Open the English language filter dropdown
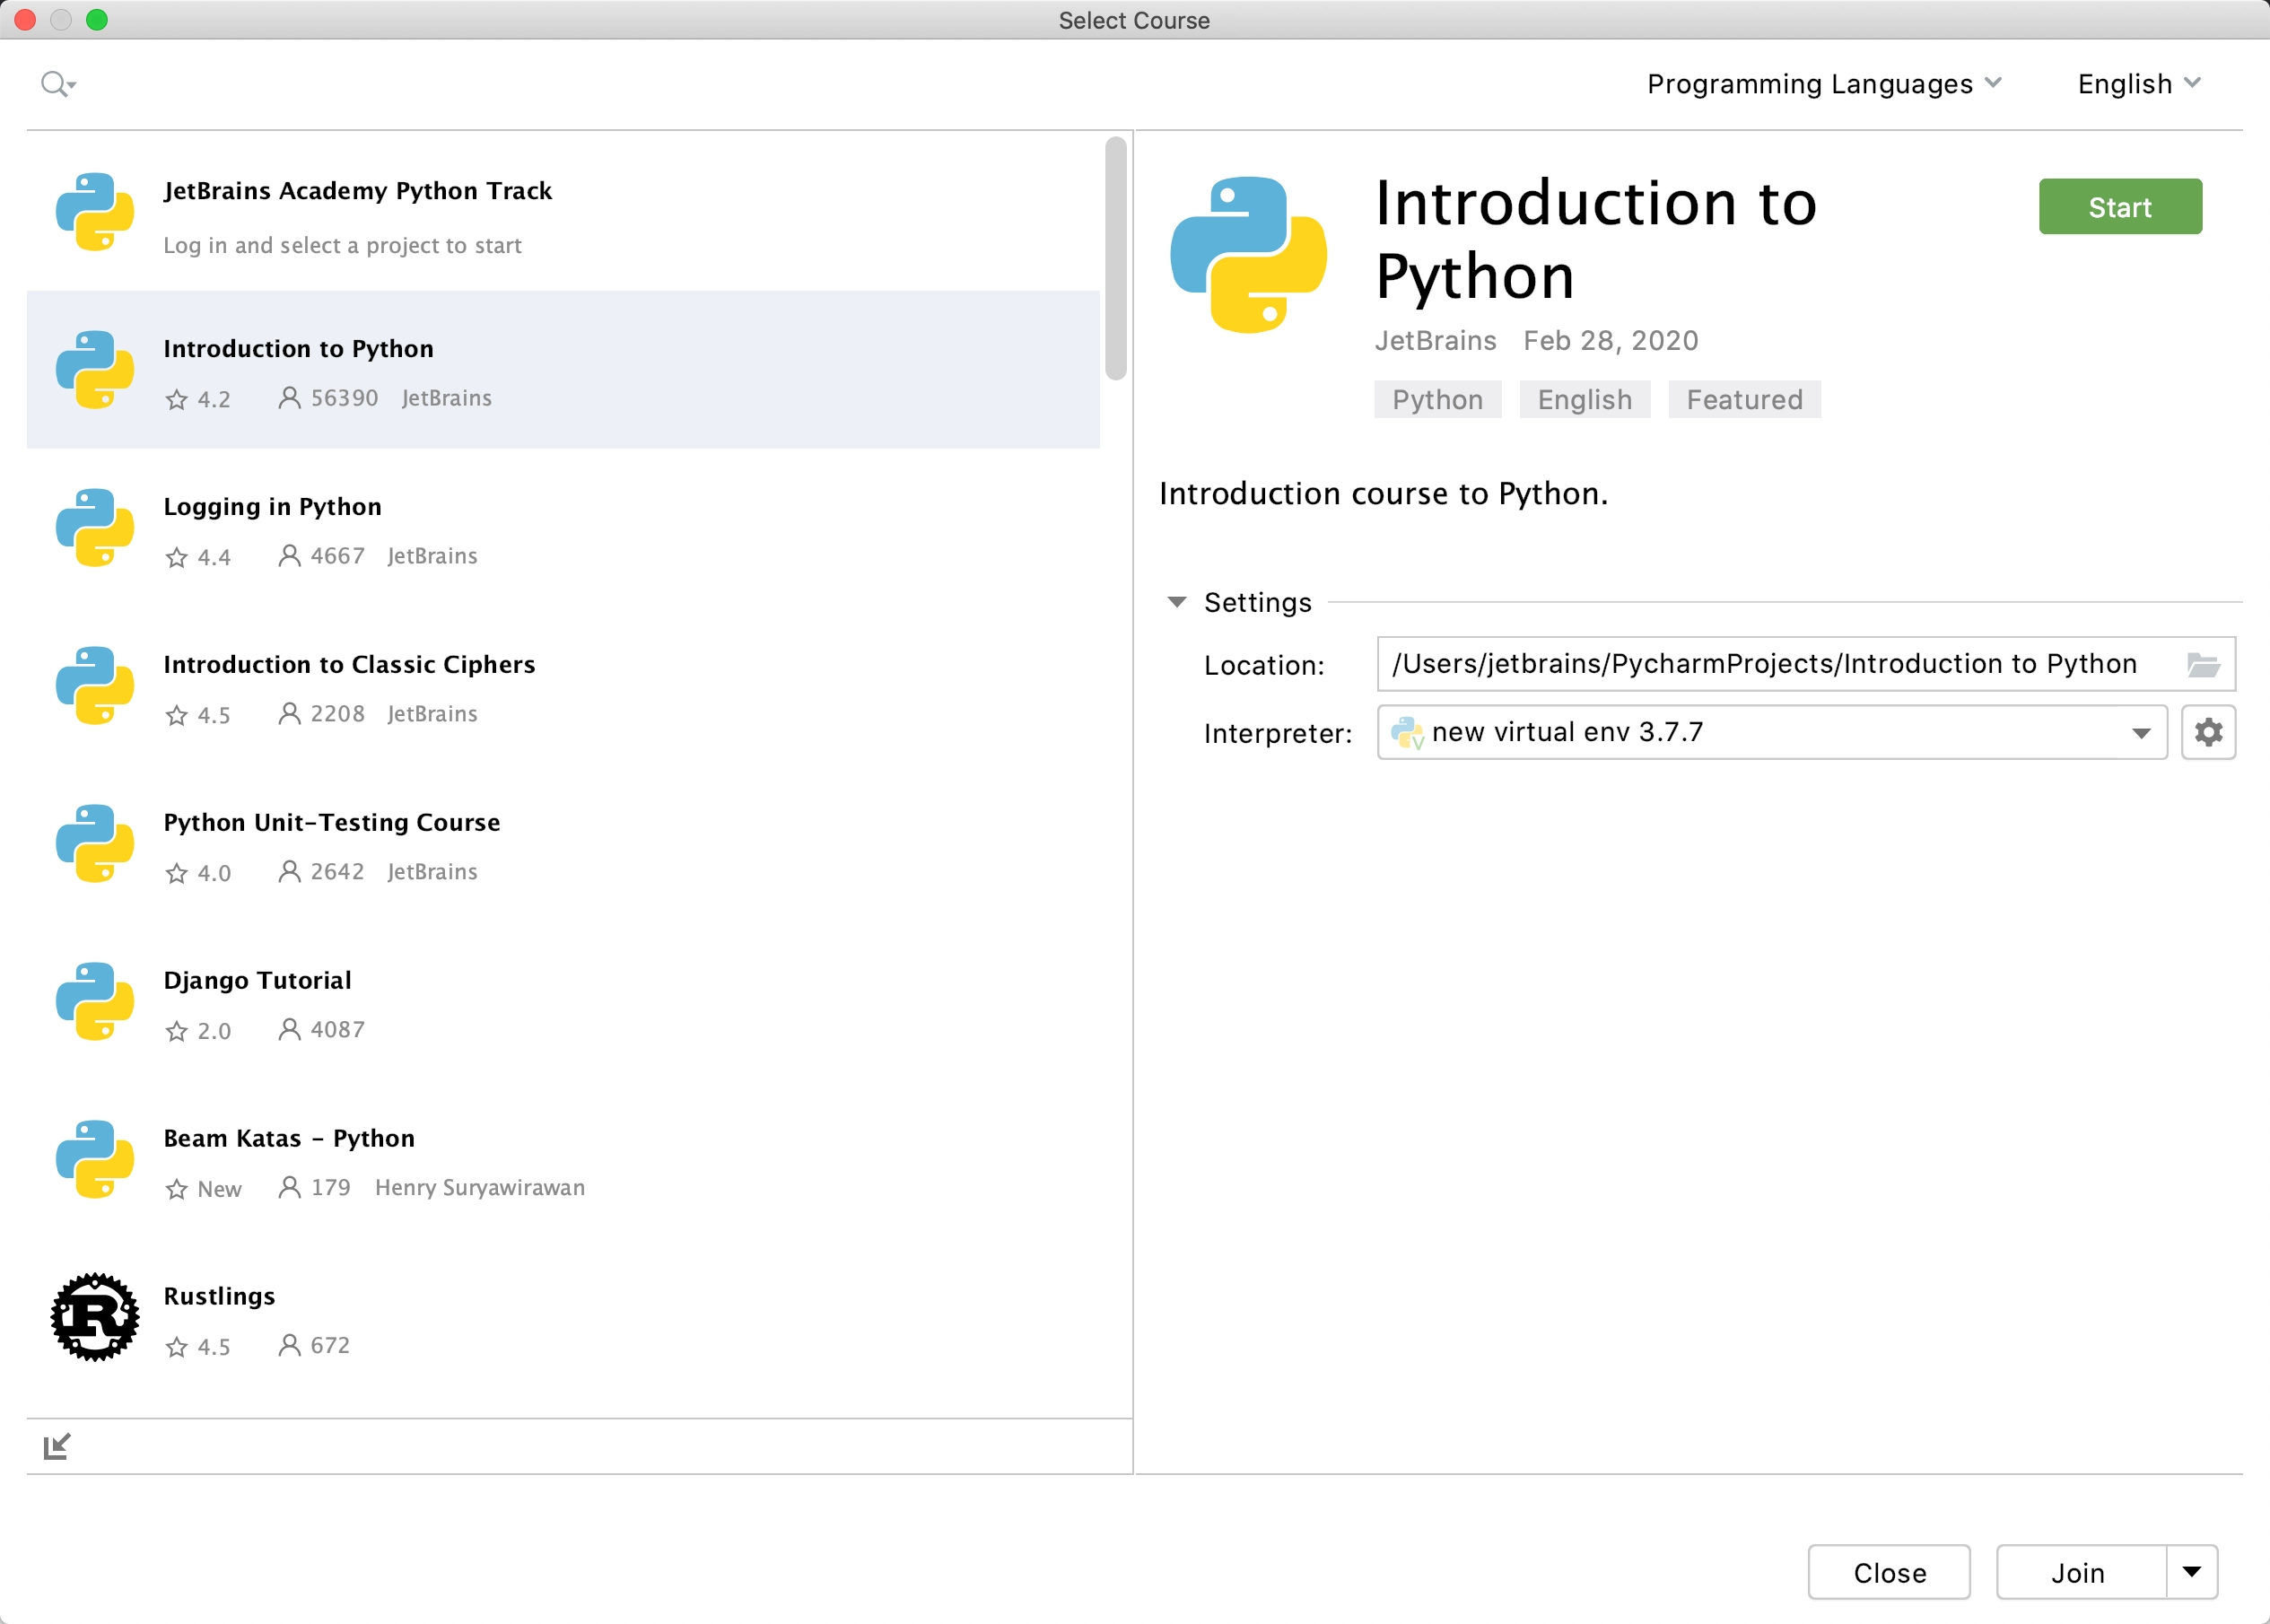The width and height of the screenshot is (2270, 1624). tap(2139, 84)
